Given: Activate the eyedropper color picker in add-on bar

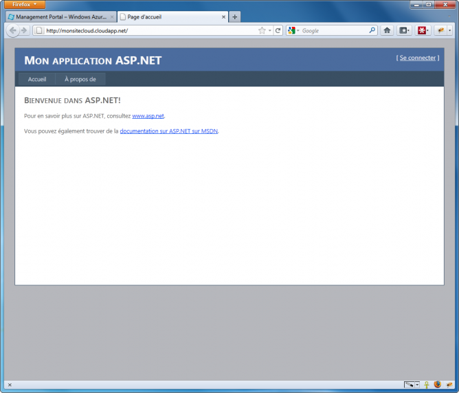Looking at the screenshot, I should click(410, 385).
